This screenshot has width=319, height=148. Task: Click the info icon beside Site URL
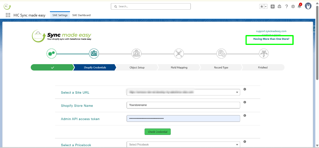coord(245,89)
